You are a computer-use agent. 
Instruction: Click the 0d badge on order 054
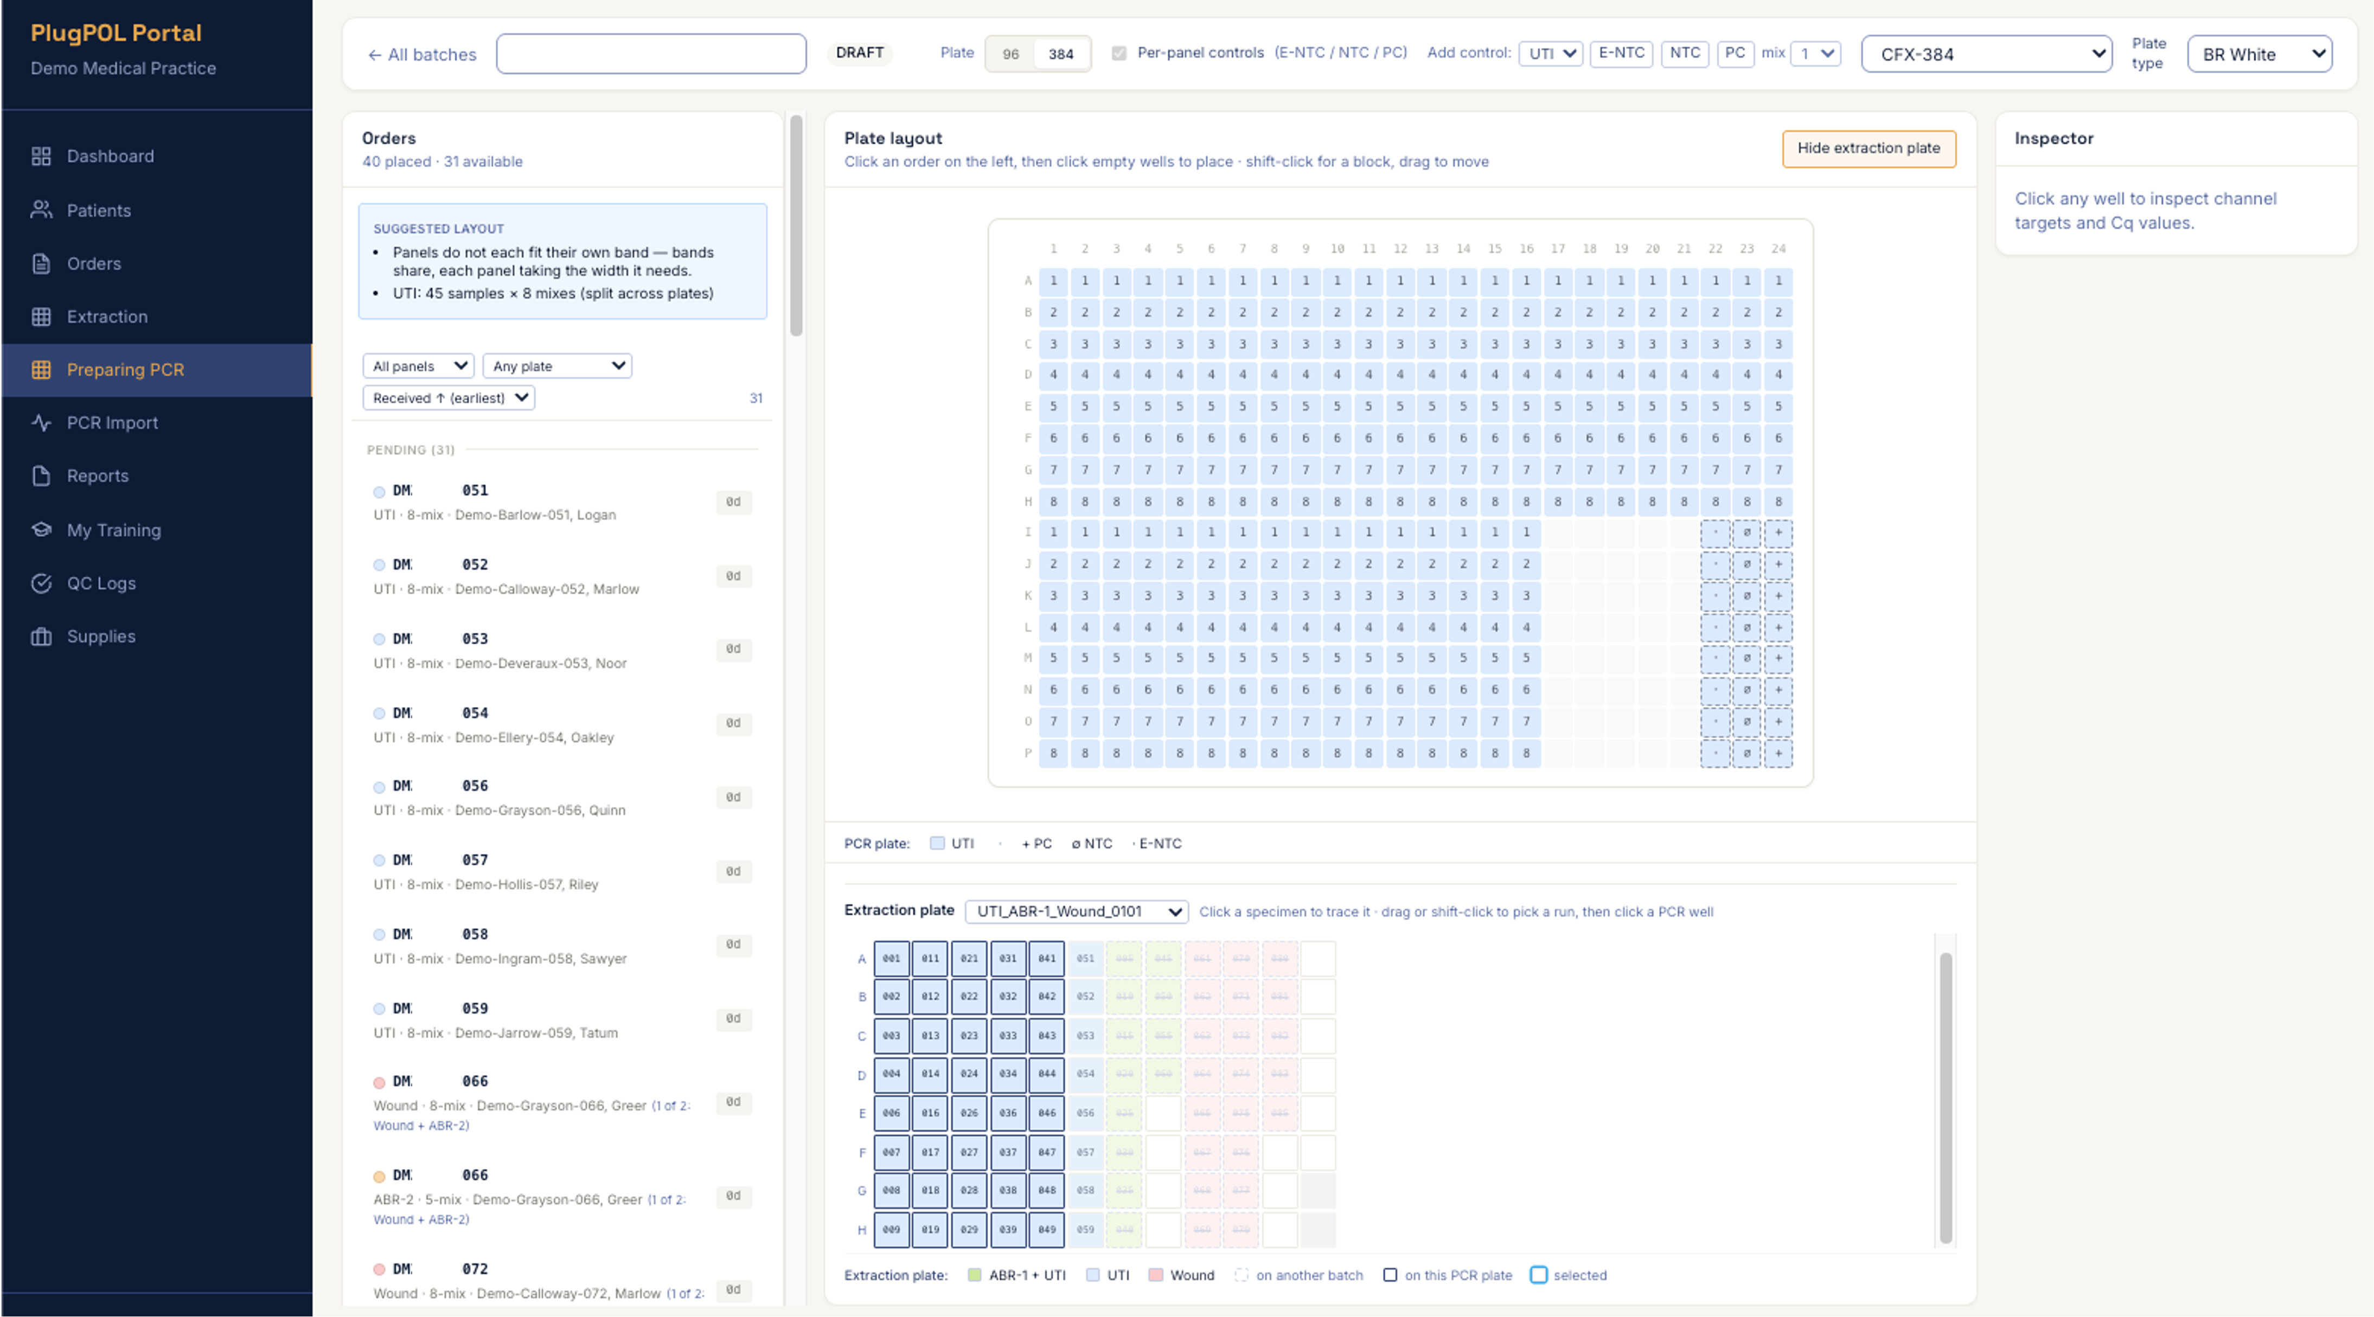tap(733, 724)
